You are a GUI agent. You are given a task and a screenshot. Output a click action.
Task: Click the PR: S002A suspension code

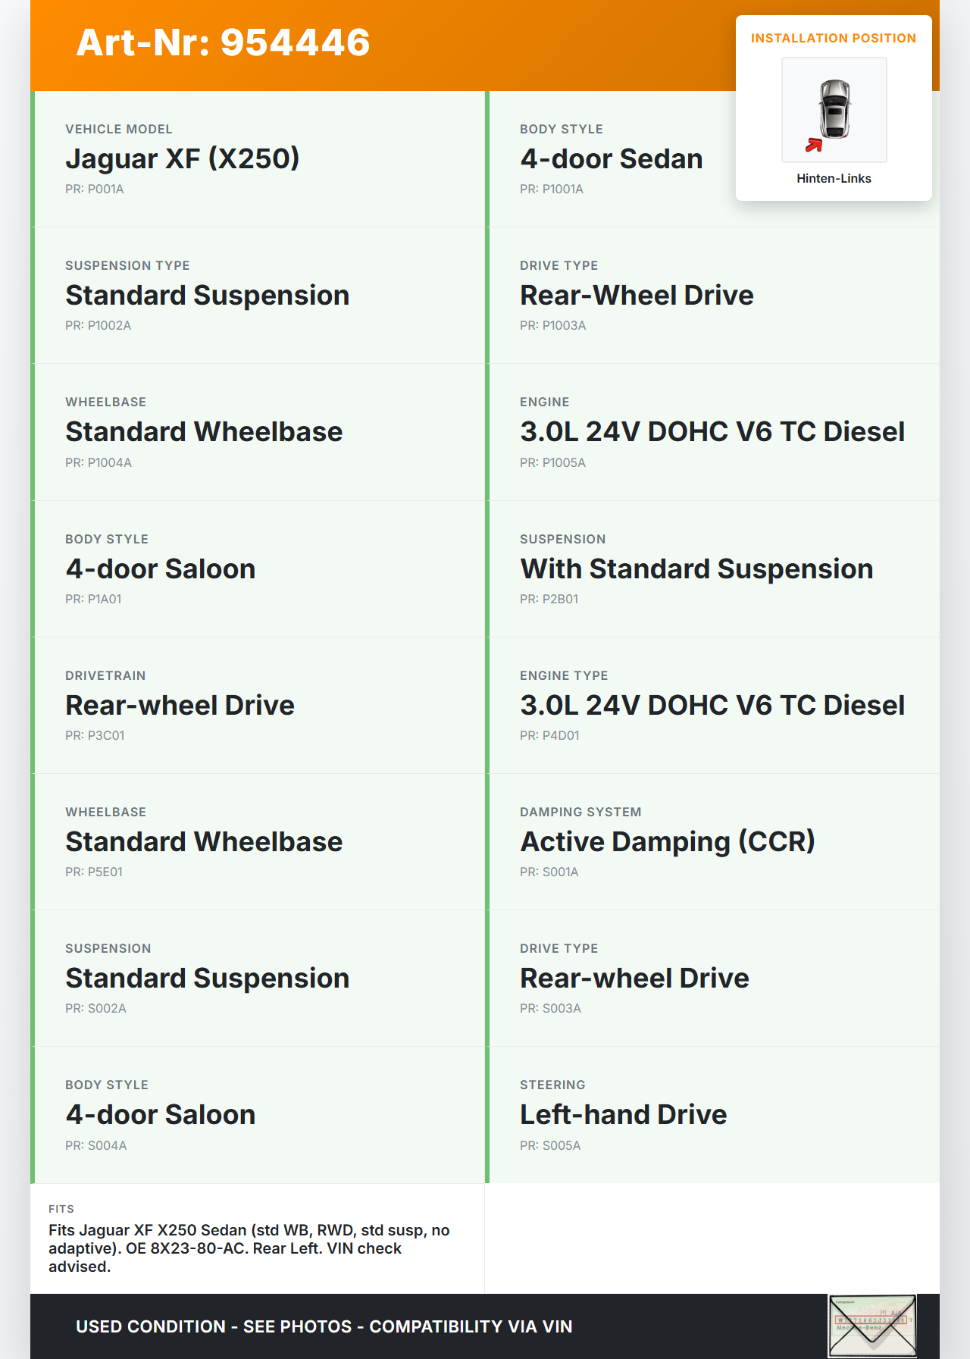click(95, 1008)
